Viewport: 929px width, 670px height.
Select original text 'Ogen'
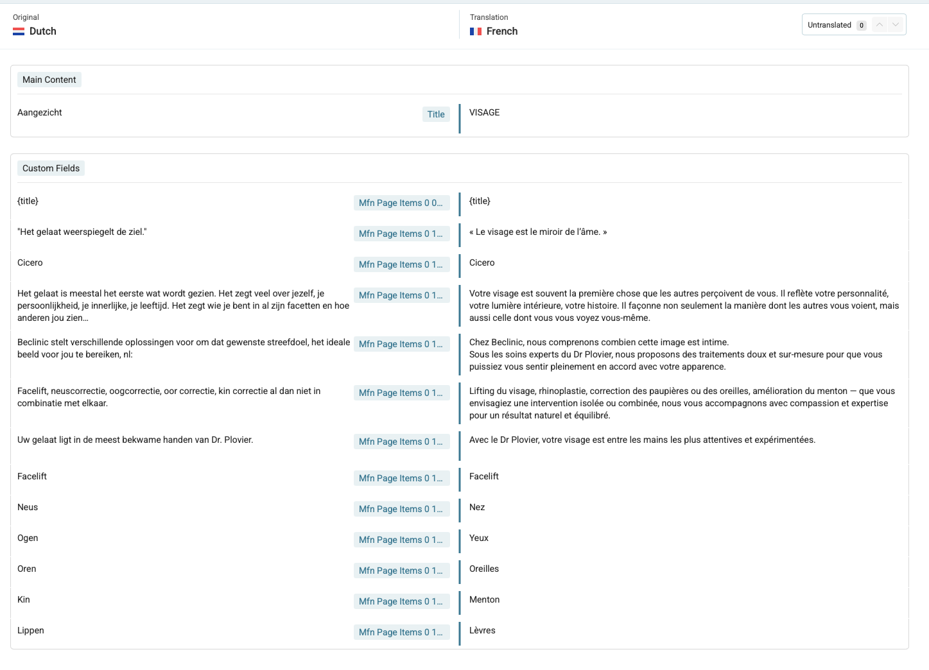28,538
